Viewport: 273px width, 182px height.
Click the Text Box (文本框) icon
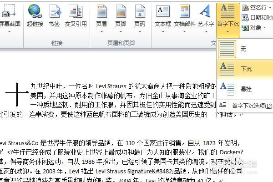(163, 11)
